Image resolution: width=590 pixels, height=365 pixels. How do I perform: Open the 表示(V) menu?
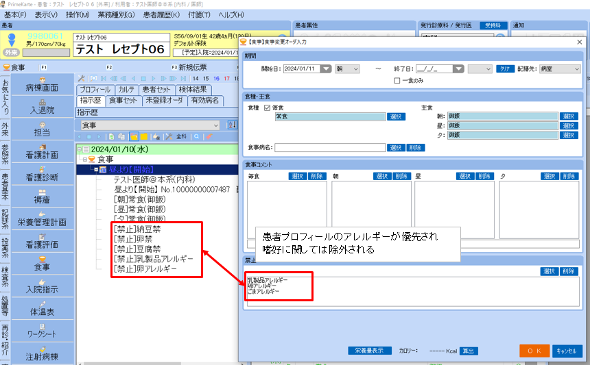click(x=46, y=14)
